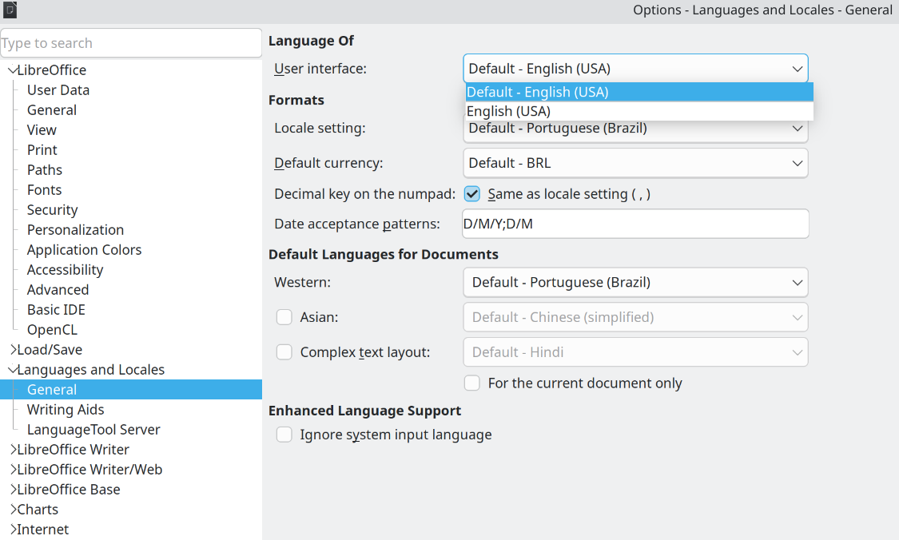Open Basic IDE options
Screen dimensions: 899x540
click(56, 310)
